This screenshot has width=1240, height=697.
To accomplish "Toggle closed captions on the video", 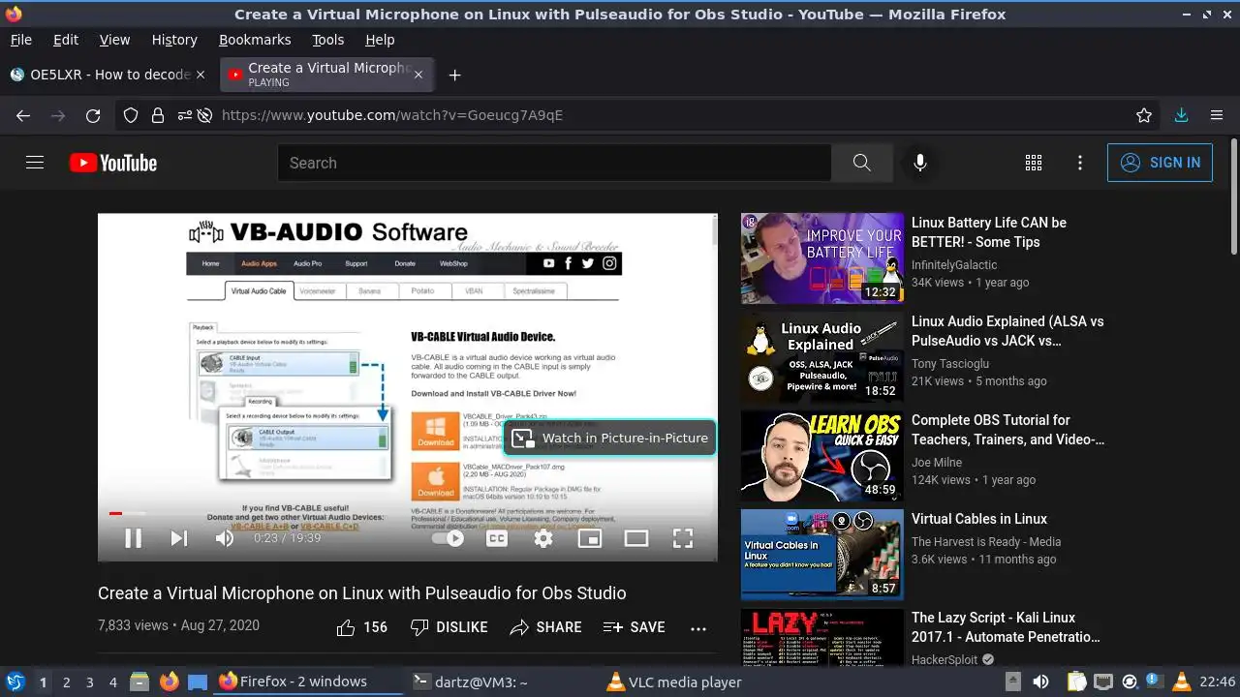I will (497, 538).
